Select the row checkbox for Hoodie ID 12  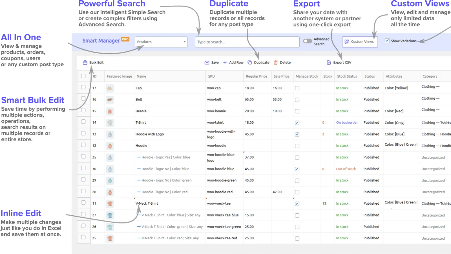click(x=83, y=145)
